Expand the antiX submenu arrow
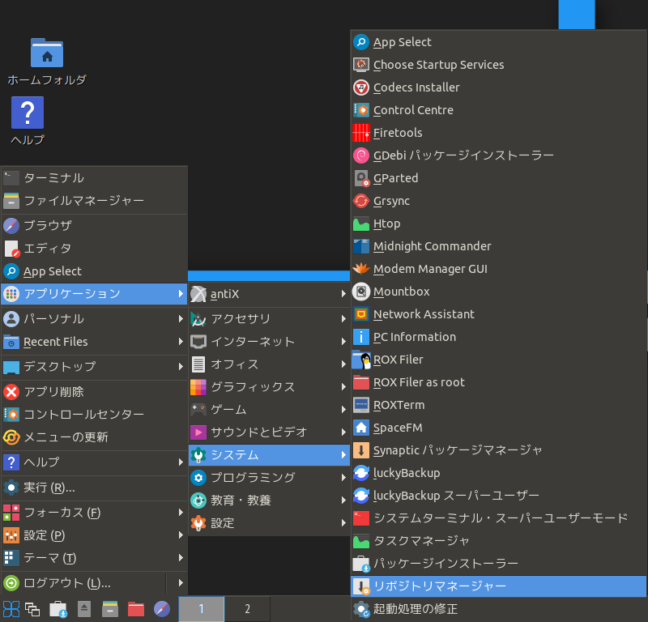 coord(343,294)
